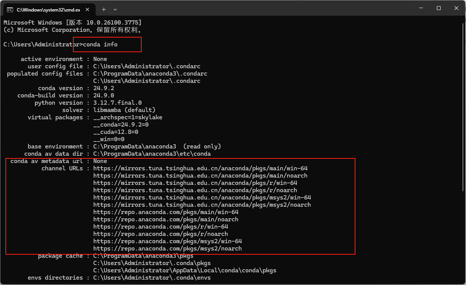Click repo.anaconda.com pkgs/main/noarch URL
Viewport: 466px width, 285px height.
166,219
